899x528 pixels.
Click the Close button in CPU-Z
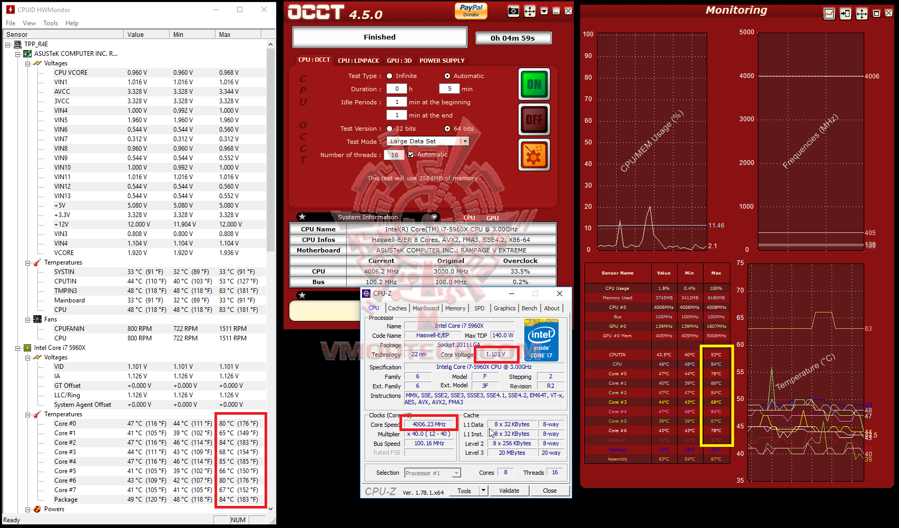point(550,491)
